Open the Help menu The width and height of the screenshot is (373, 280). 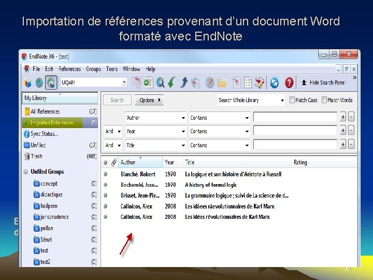tap(150, 69)
